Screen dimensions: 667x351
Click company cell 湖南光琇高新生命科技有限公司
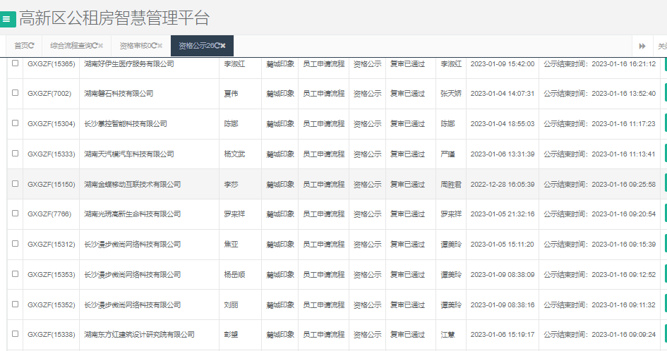132,214
